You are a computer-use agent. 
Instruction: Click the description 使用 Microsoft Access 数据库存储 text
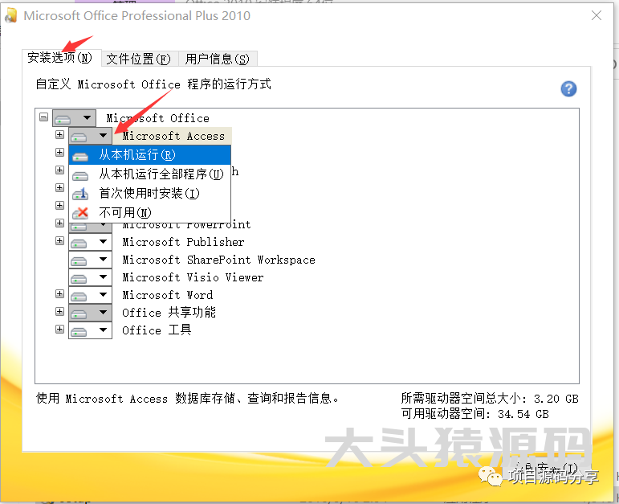coord(188,399)
